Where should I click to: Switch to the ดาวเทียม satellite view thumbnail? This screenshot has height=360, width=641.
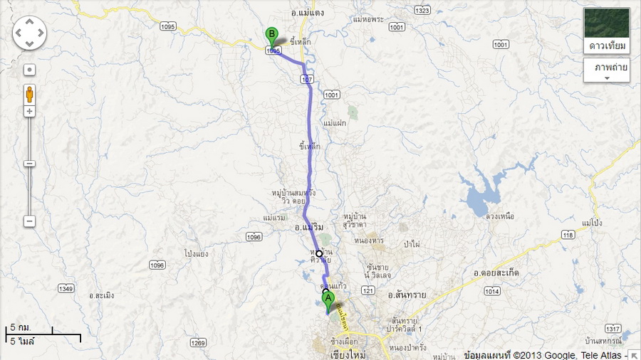[607, 31]
